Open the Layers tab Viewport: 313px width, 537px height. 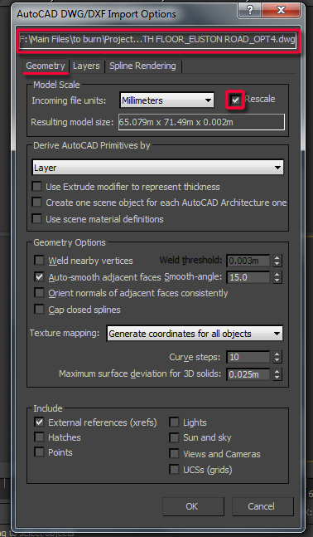(x=86, y=66)
